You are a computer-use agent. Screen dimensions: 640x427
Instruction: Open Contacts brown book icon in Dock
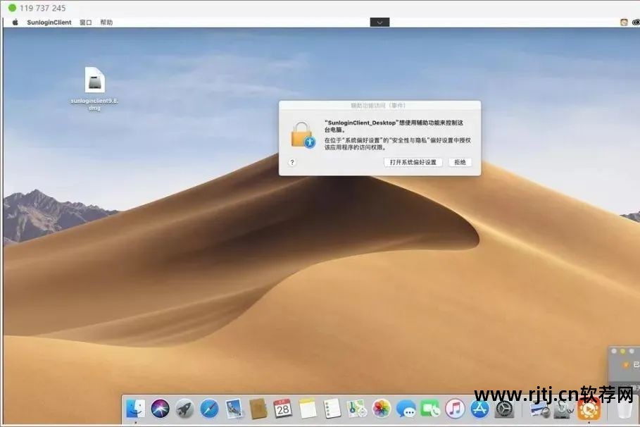coord(258,408)
